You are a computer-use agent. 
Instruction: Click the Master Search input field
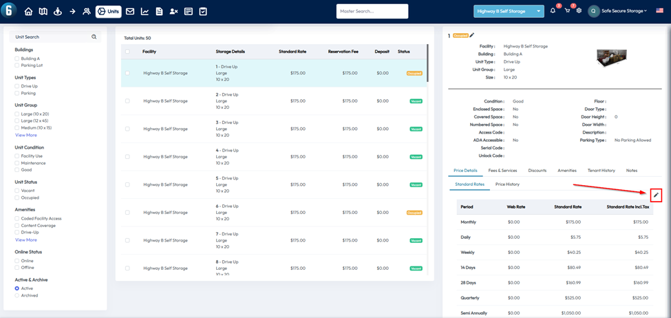pyautogui.click(x=372, y=11)
